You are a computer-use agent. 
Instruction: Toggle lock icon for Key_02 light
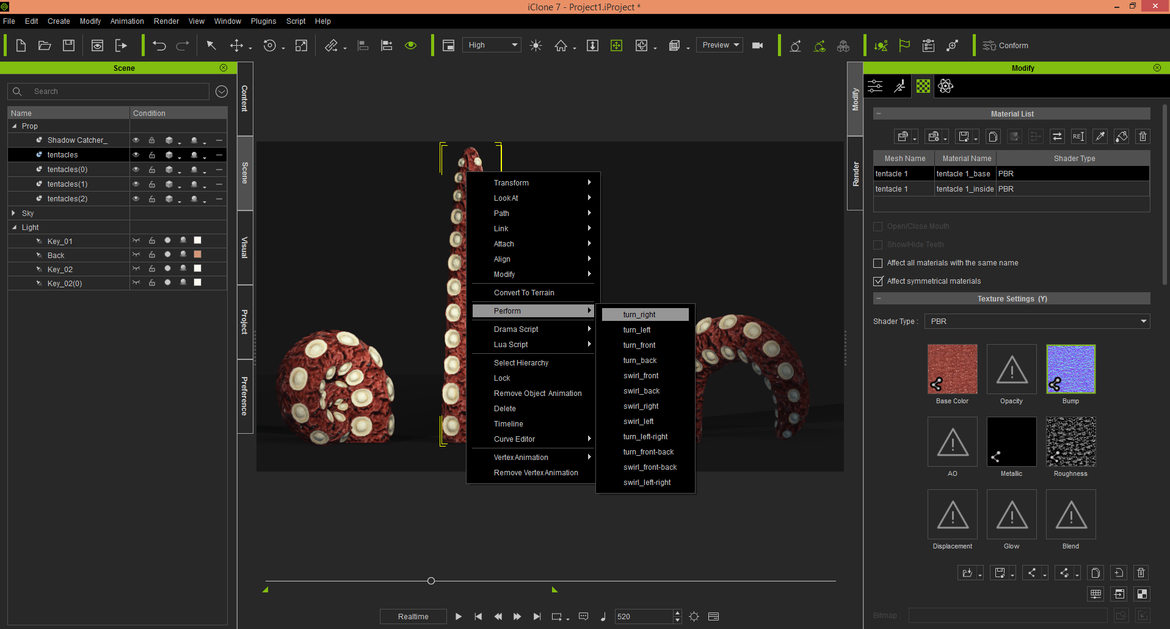click(x=151, y=268)
